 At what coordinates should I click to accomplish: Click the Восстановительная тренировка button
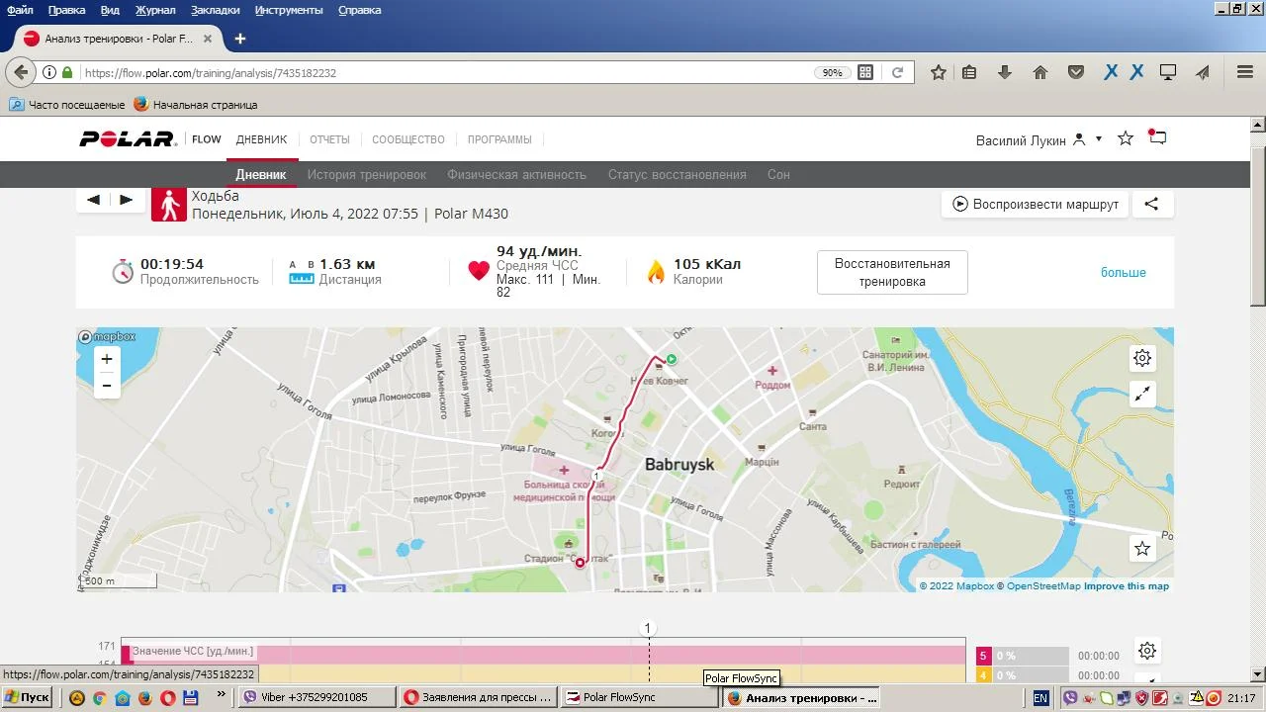[892, 272]
